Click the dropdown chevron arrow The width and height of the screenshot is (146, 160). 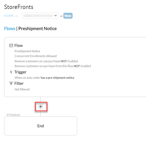pyautogui.click(x=56, y=15)
